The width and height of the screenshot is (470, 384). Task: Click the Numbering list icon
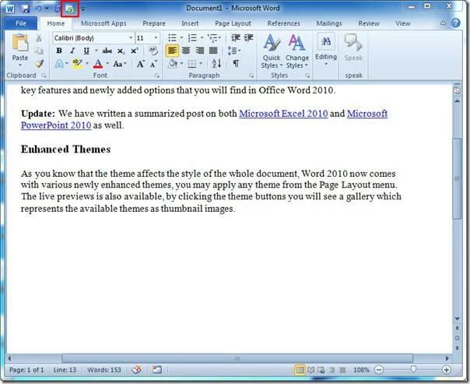coord(192,38)
